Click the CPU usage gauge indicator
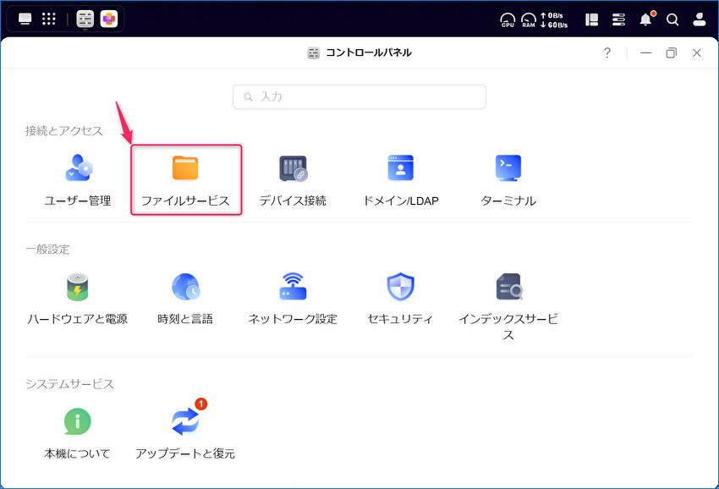Image resolution: width=719 pixels, height=489 pixels. 508,19
